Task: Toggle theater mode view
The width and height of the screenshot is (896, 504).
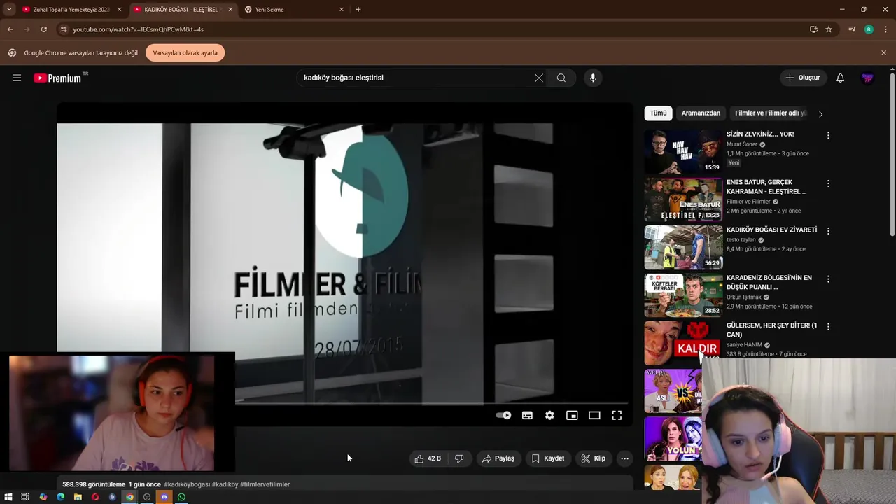Action: (594, 415)
